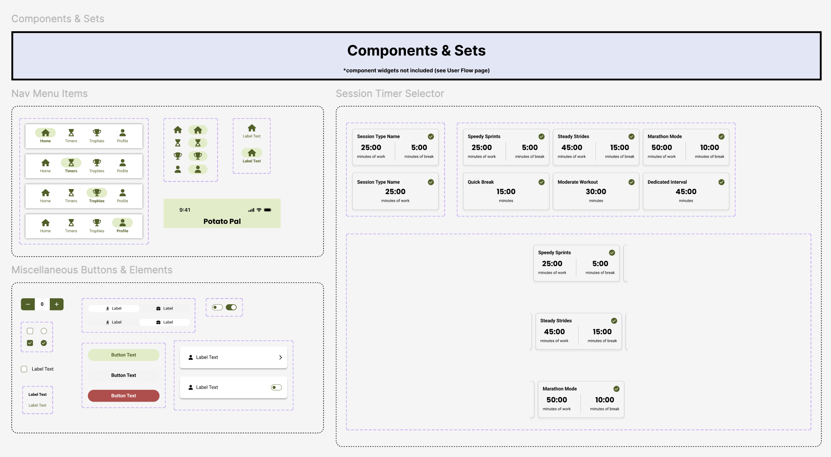This screenshot has width=831, height=457.
Task: Turn off the enabled green toggle switch
Action: click(x=231, y=307)
